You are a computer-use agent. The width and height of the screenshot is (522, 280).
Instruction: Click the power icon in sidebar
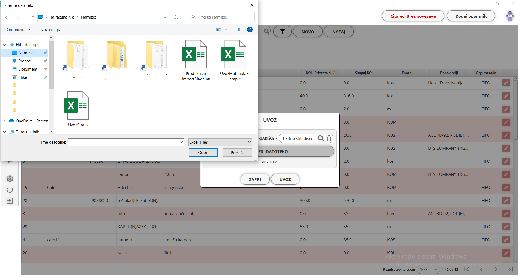(10, 190)
